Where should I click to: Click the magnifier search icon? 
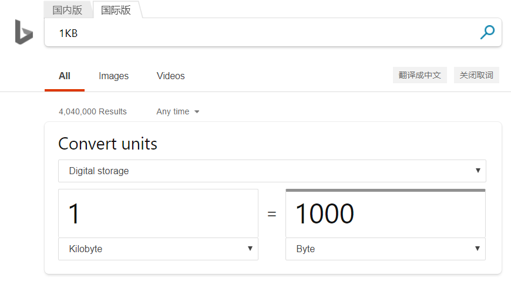pyautogui.click(x=487, y=32)
